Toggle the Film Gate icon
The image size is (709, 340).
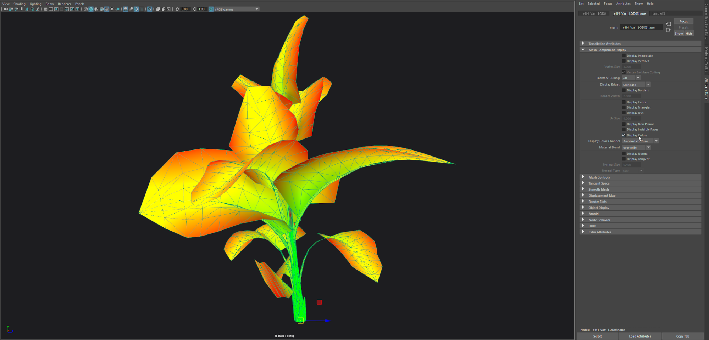coord(51,9)
